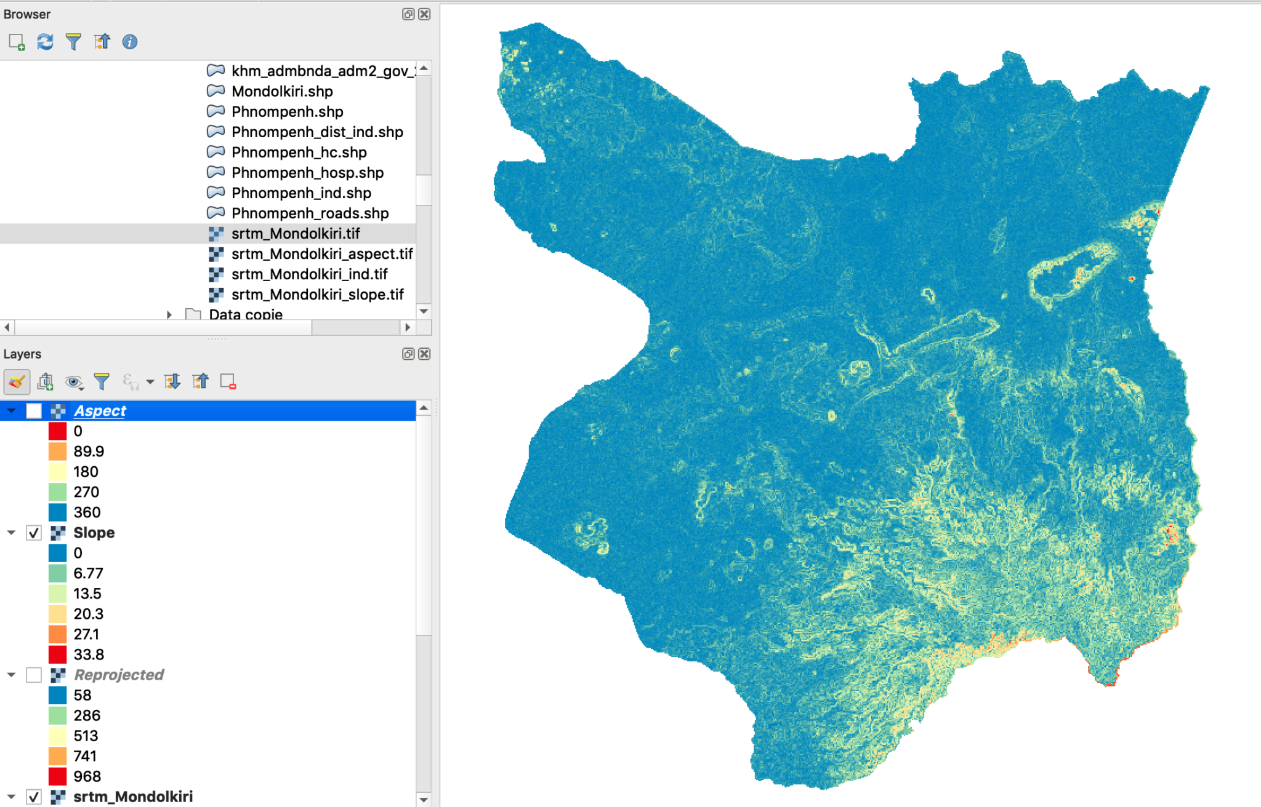
Task: Click Browser vertical scrollbar down arrow
Action: pos(424,311)
